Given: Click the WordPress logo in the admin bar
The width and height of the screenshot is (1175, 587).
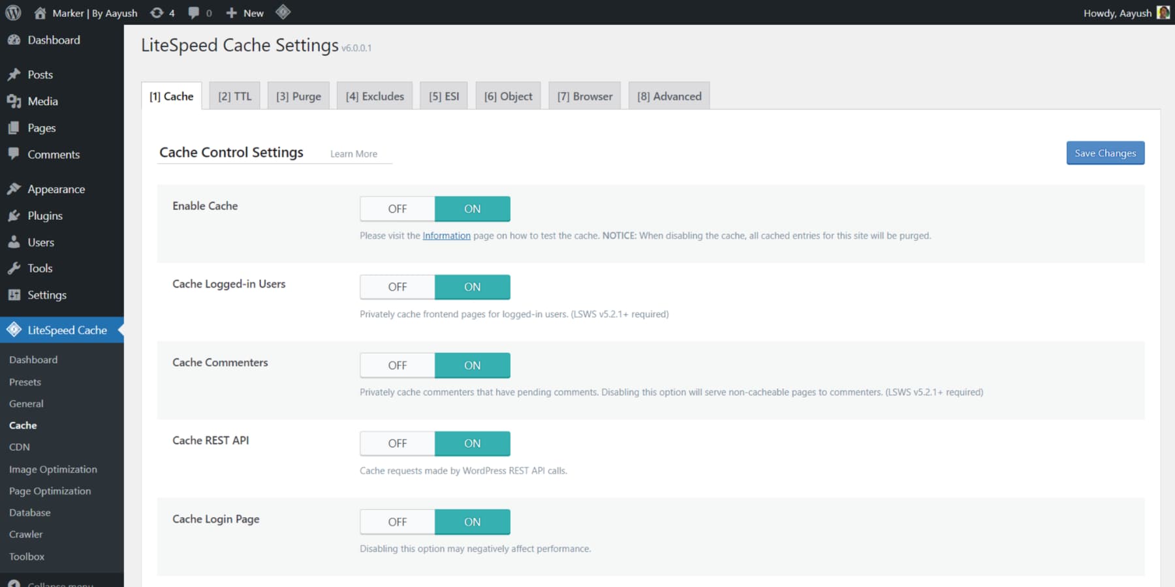Looking at the screenshot, I should (12, 12).
